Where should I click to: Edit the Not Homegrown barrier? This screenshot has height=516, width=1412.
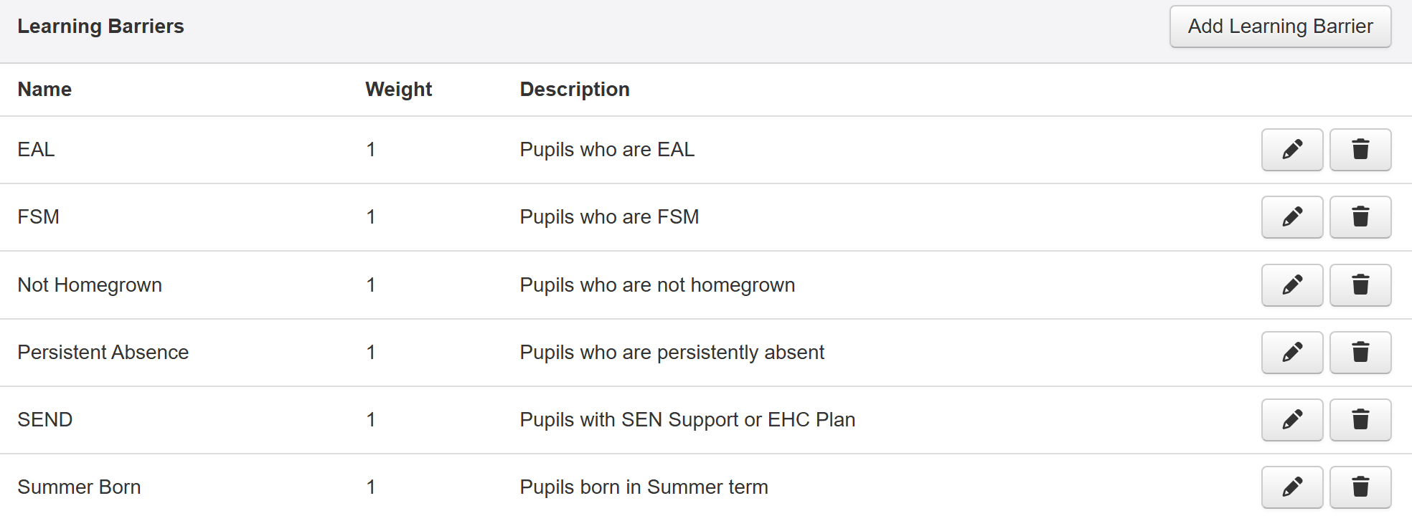[1291, 285]
